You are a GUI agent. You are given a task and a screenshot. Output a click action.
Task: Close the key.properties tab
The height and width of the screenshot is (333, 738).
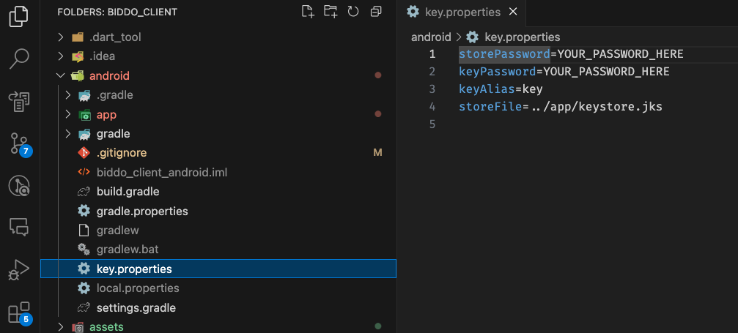coord(513,12)
